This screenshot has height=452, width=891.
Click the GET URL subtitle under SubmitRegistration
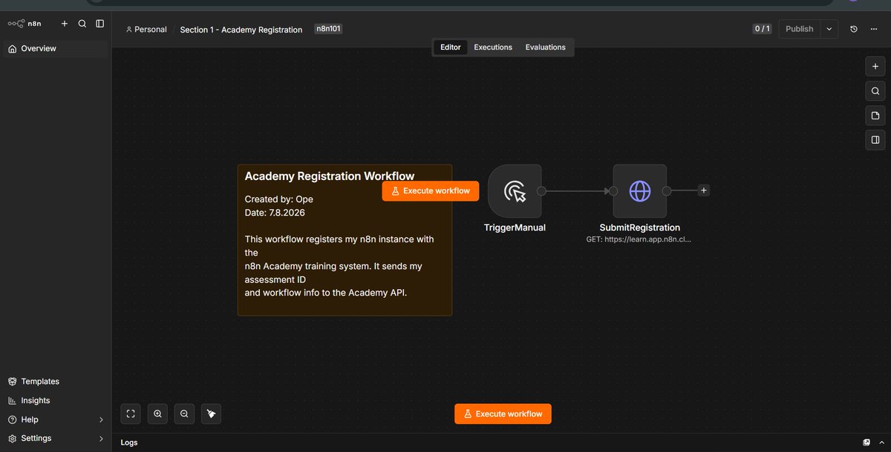click(x=639, y=239)
